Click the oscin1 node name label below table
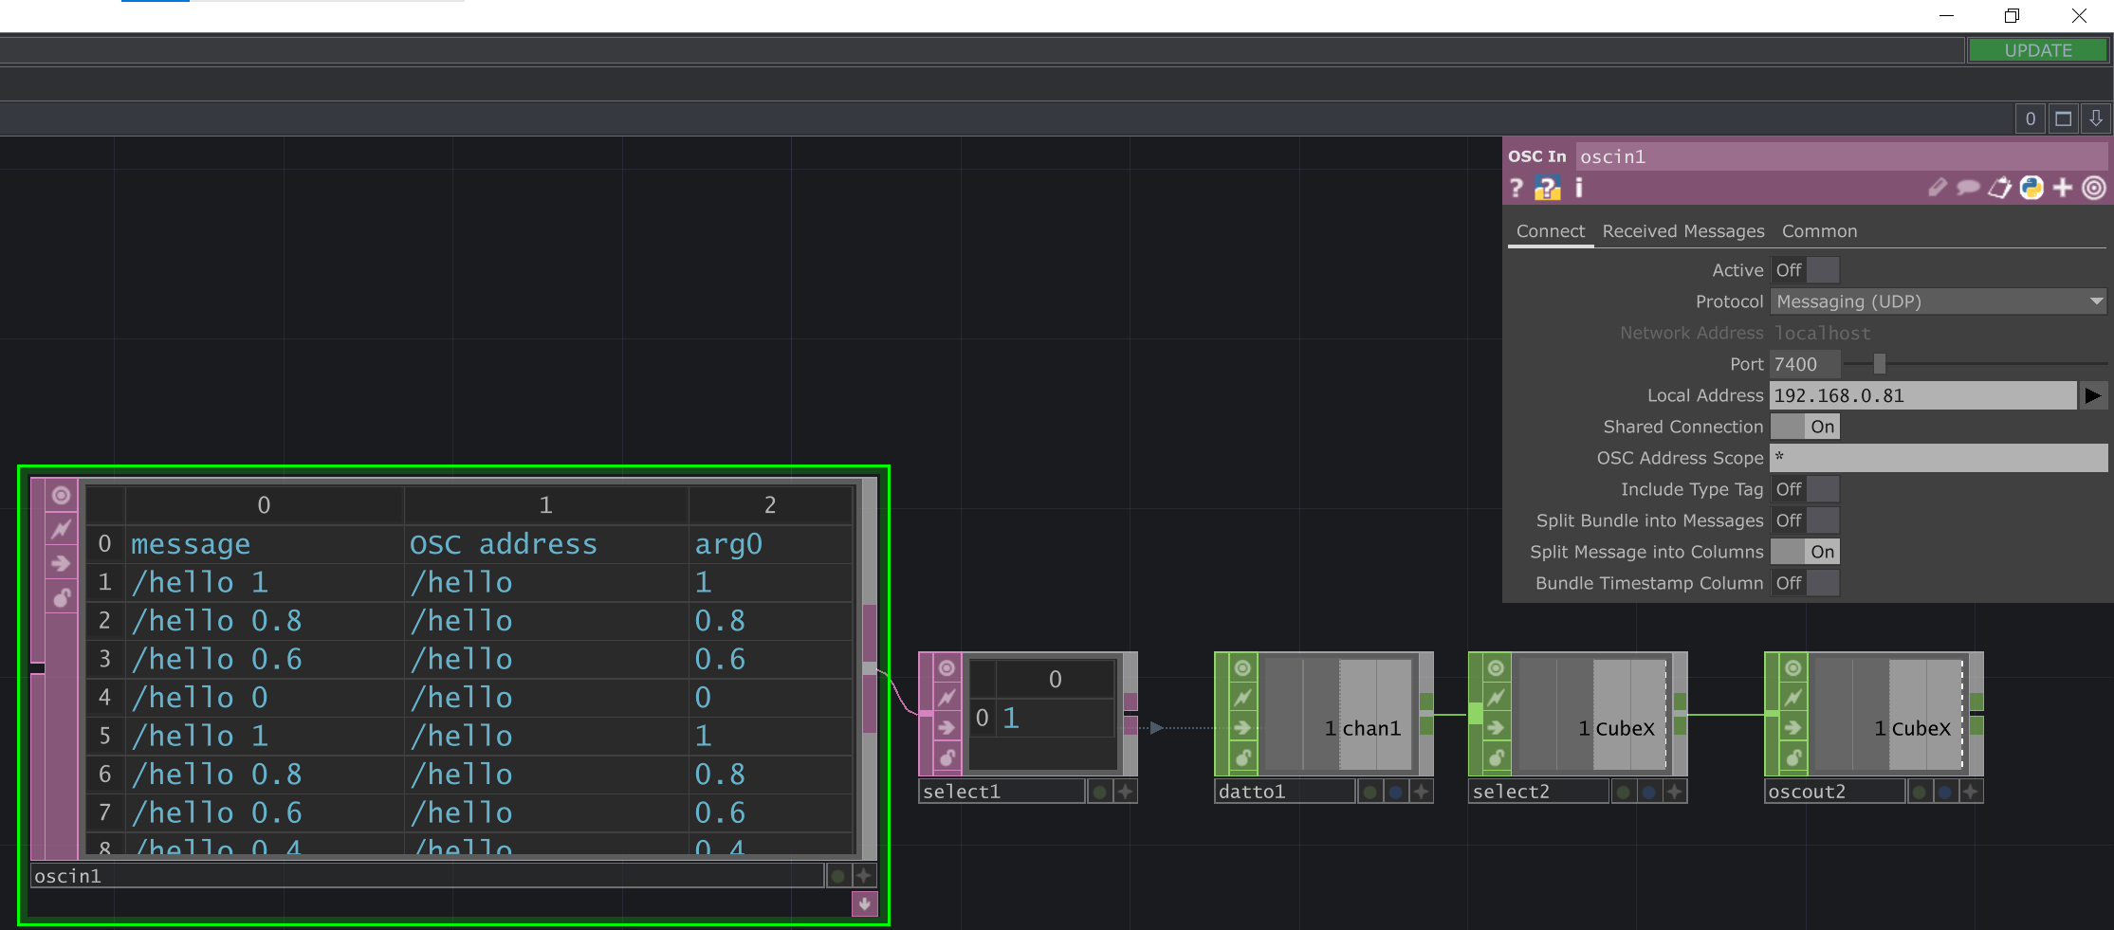The image size is (2114, 930). 427,876
